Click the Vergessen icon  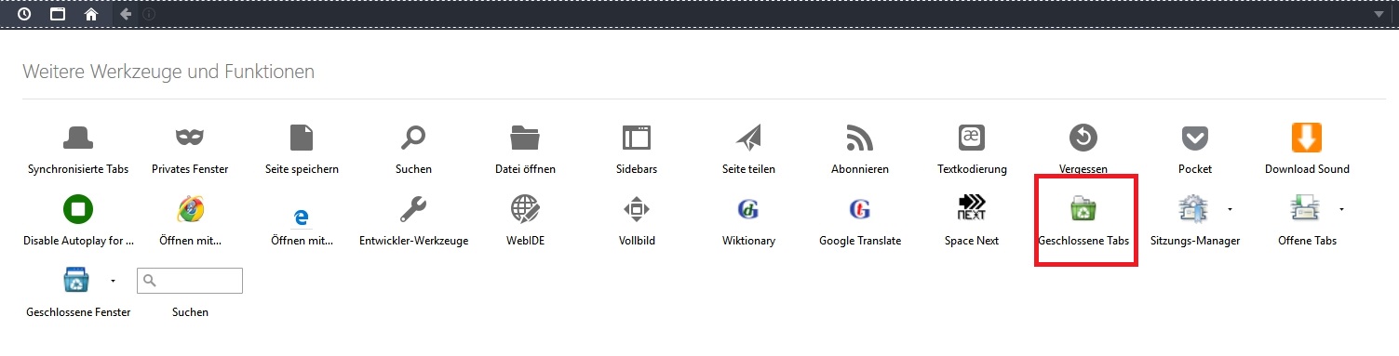(x=1083, y=138)
